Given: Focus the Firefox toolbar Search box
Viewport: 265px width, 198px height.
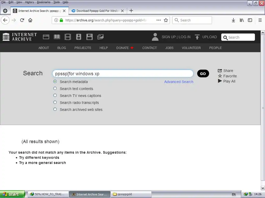Looking at the screenshot, I should [x=192, y=20].
